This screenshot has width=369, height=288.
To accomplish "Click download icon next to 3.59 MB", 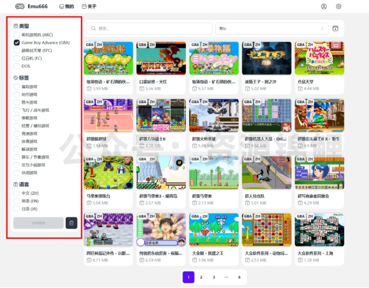I will click(89, 88).
